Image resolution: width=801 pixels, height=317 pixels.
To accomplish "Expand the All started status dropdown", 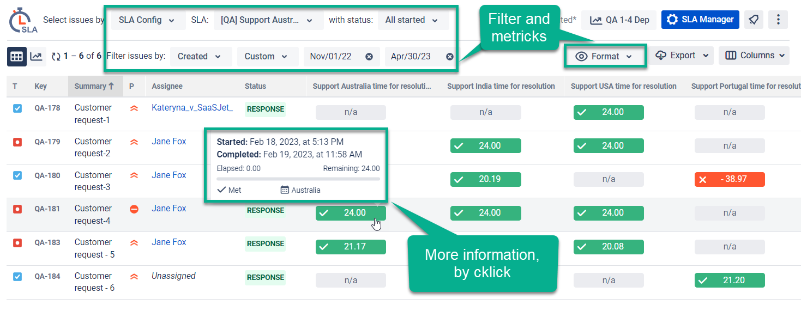I will tap(413, 20).
